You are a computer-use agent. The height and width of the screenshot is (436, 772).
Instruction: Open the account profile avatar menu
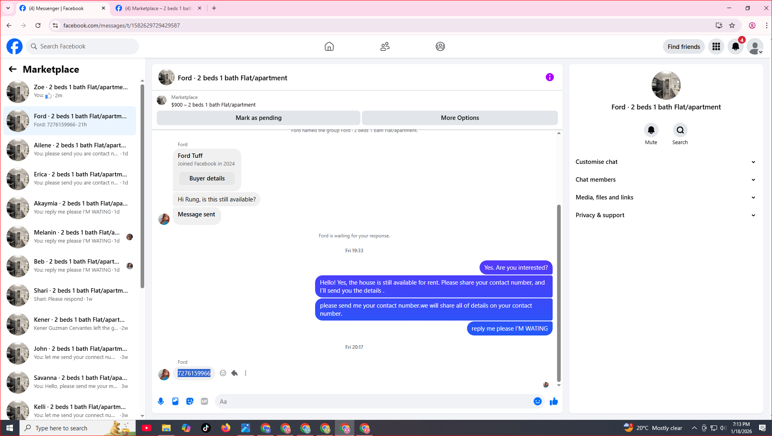(755, 46)
